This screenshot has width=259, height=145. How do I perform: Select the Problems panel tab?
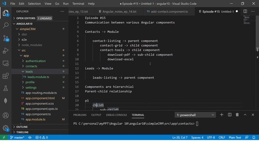point(80,115)
